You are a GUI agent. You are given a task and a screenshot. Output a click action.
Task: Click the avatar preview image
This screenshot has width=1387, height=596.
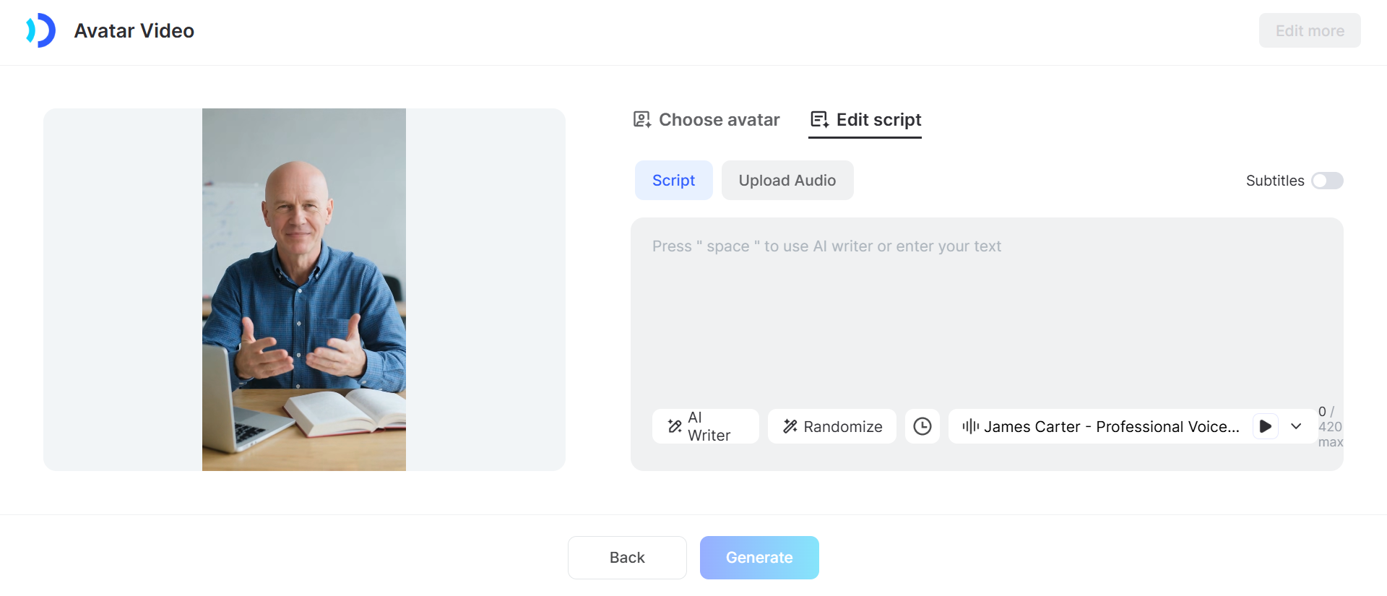pos(304,290)
